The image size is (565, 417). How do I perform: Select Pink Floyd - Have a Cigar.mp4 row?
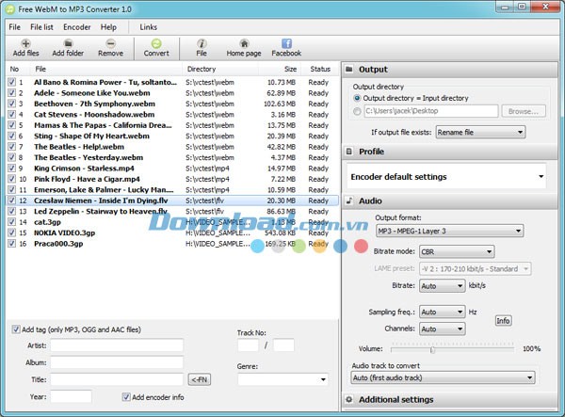tap(172, 179)
